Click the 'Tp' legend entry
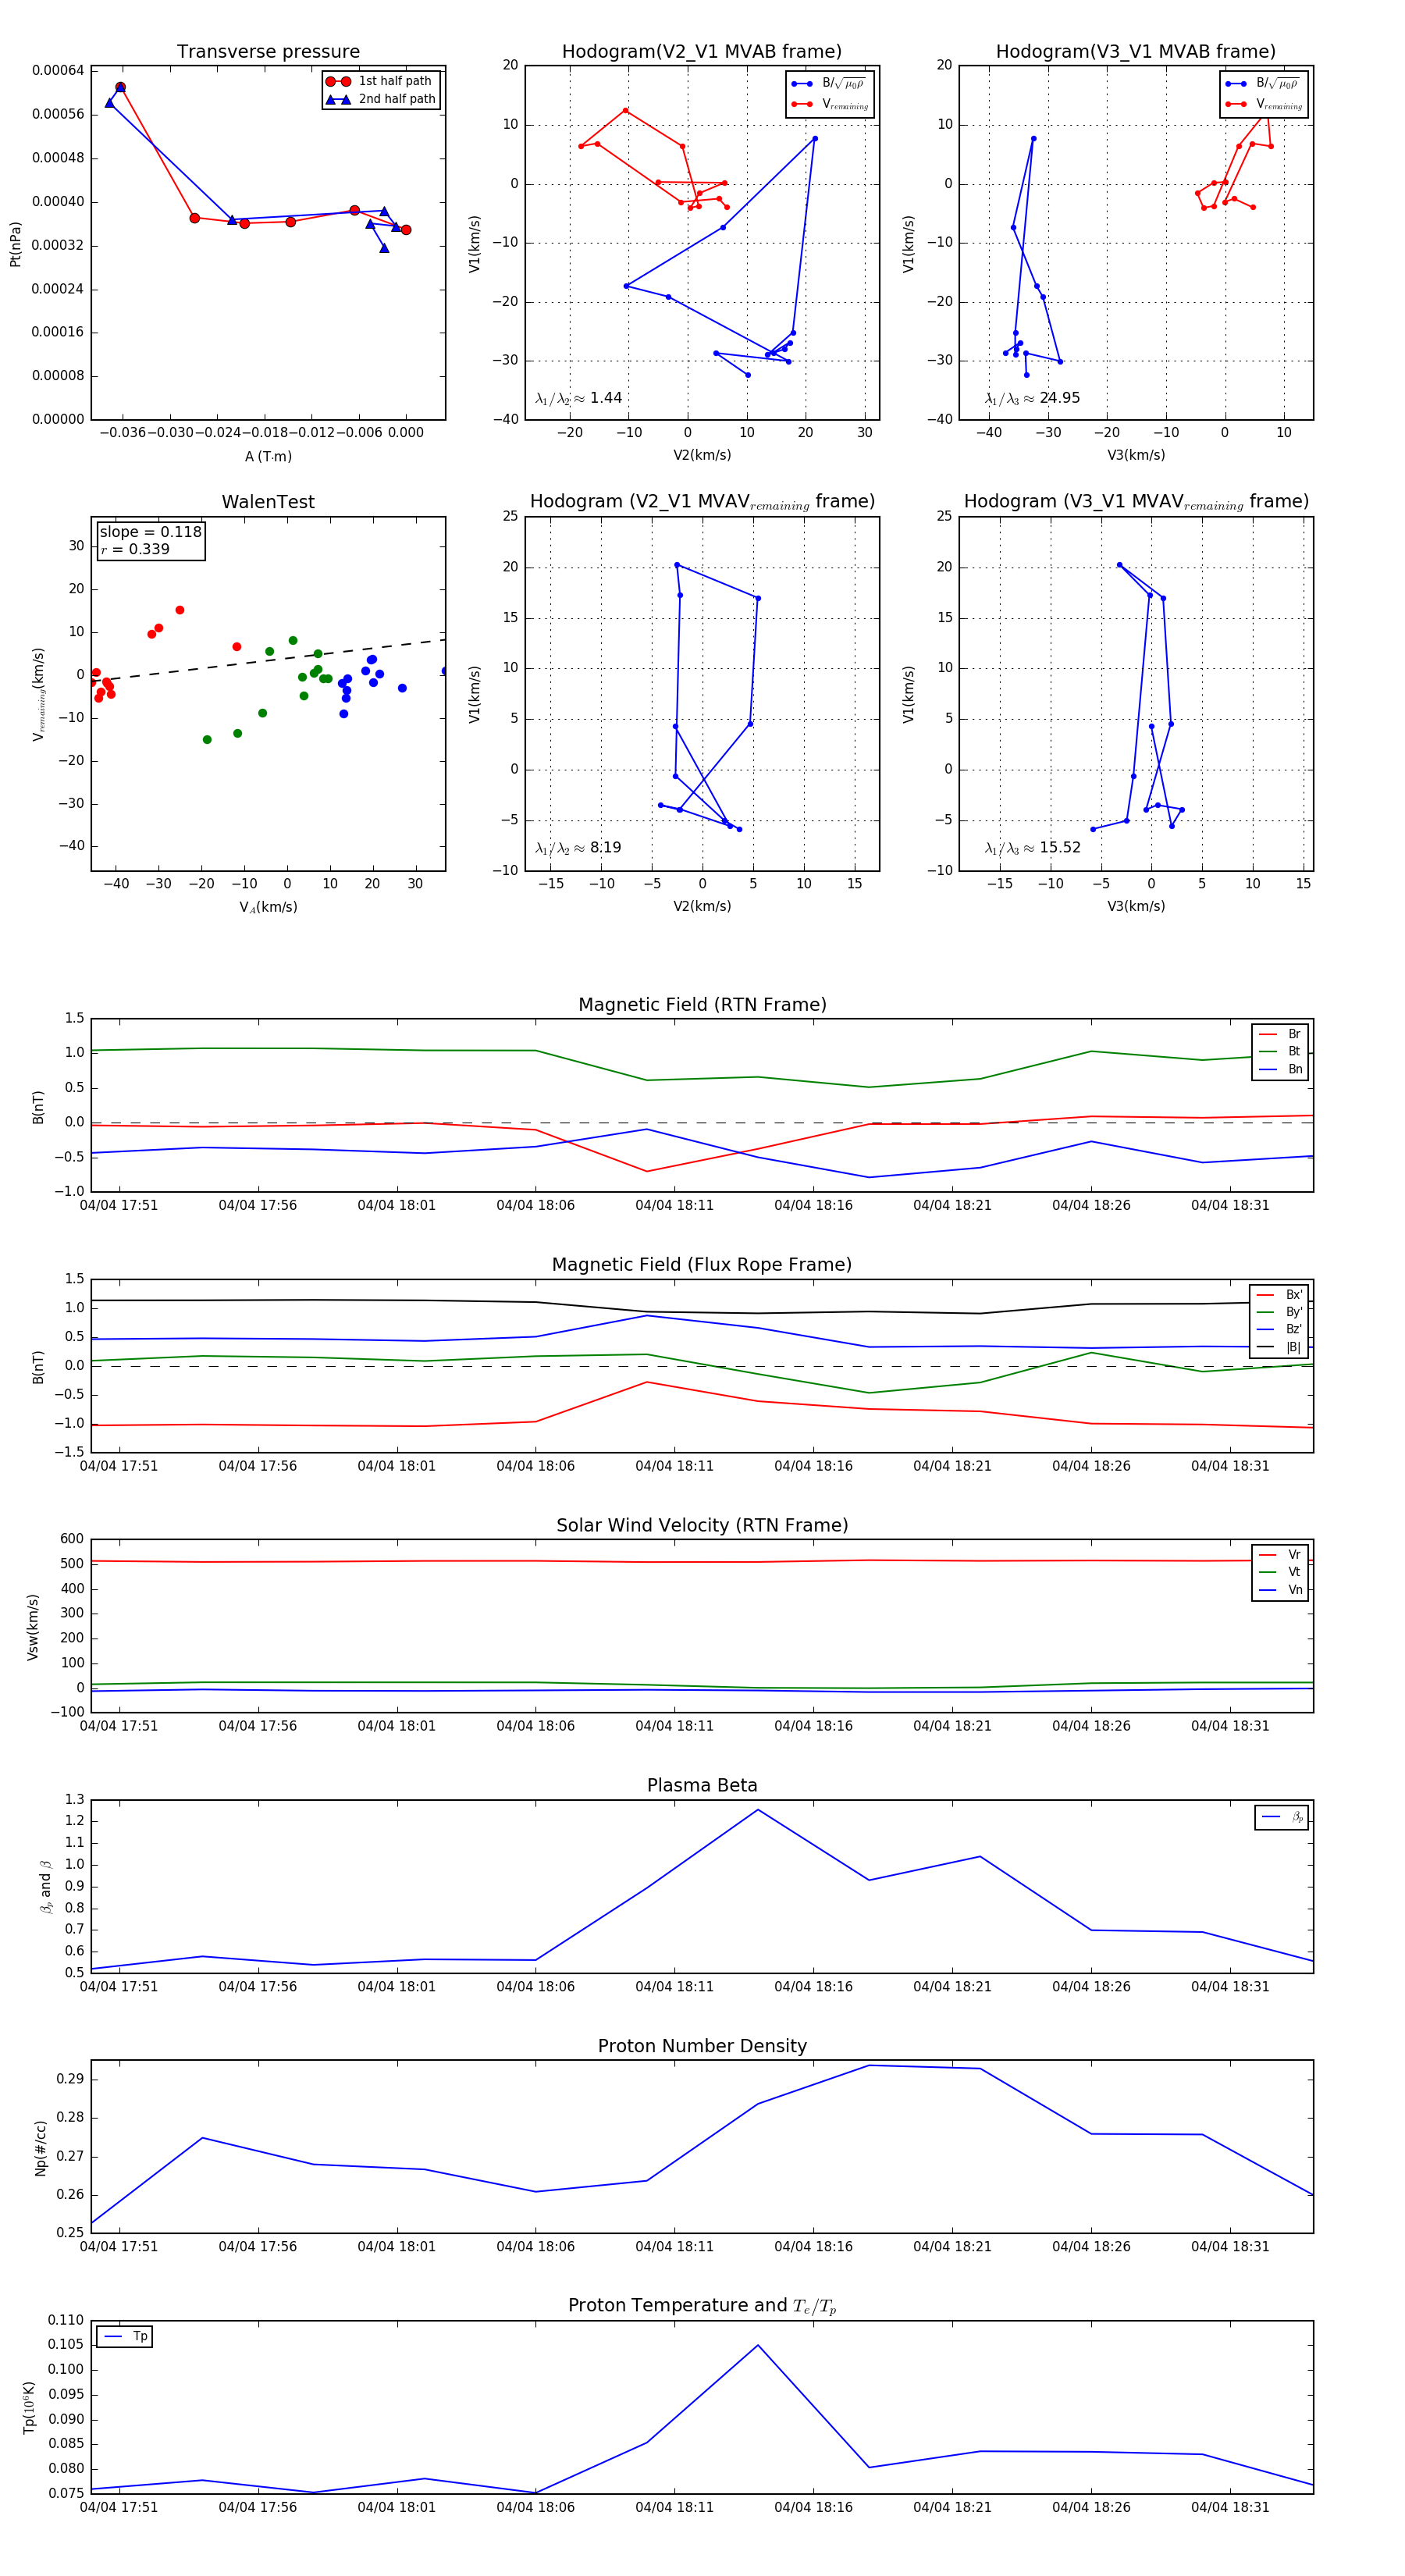This screenshot has width=1405, height=2576. pos(125,2336)
